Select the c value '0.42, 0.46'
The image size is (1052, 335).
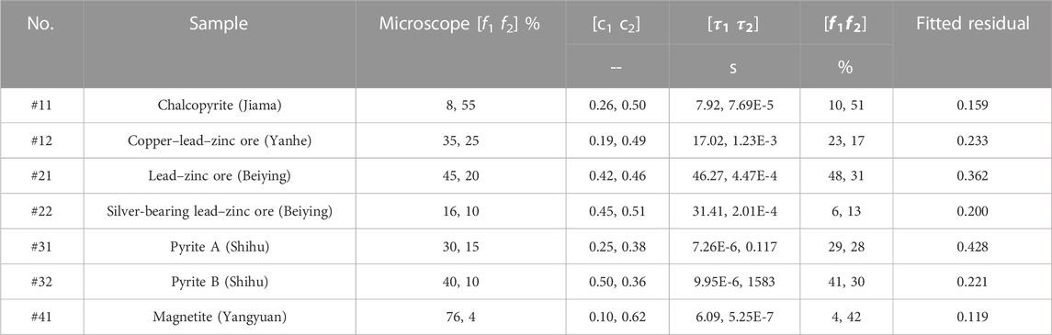617,176
